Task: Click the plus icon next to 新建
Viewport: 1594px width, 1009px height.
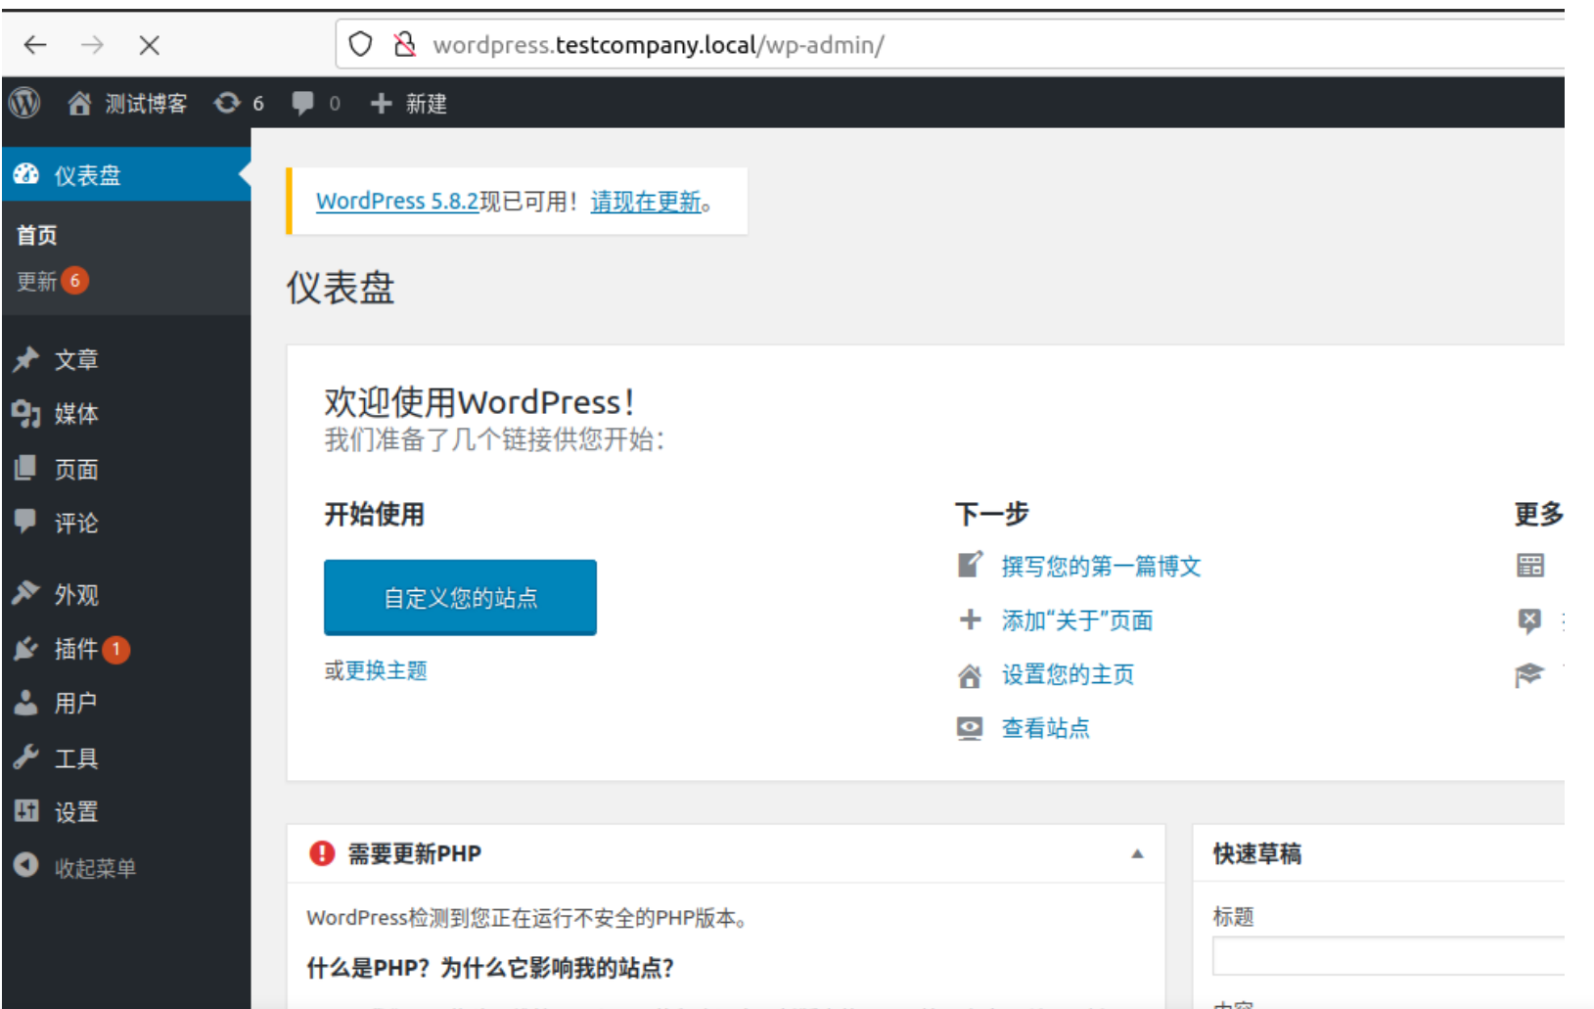Action: [x=381, y=103]
